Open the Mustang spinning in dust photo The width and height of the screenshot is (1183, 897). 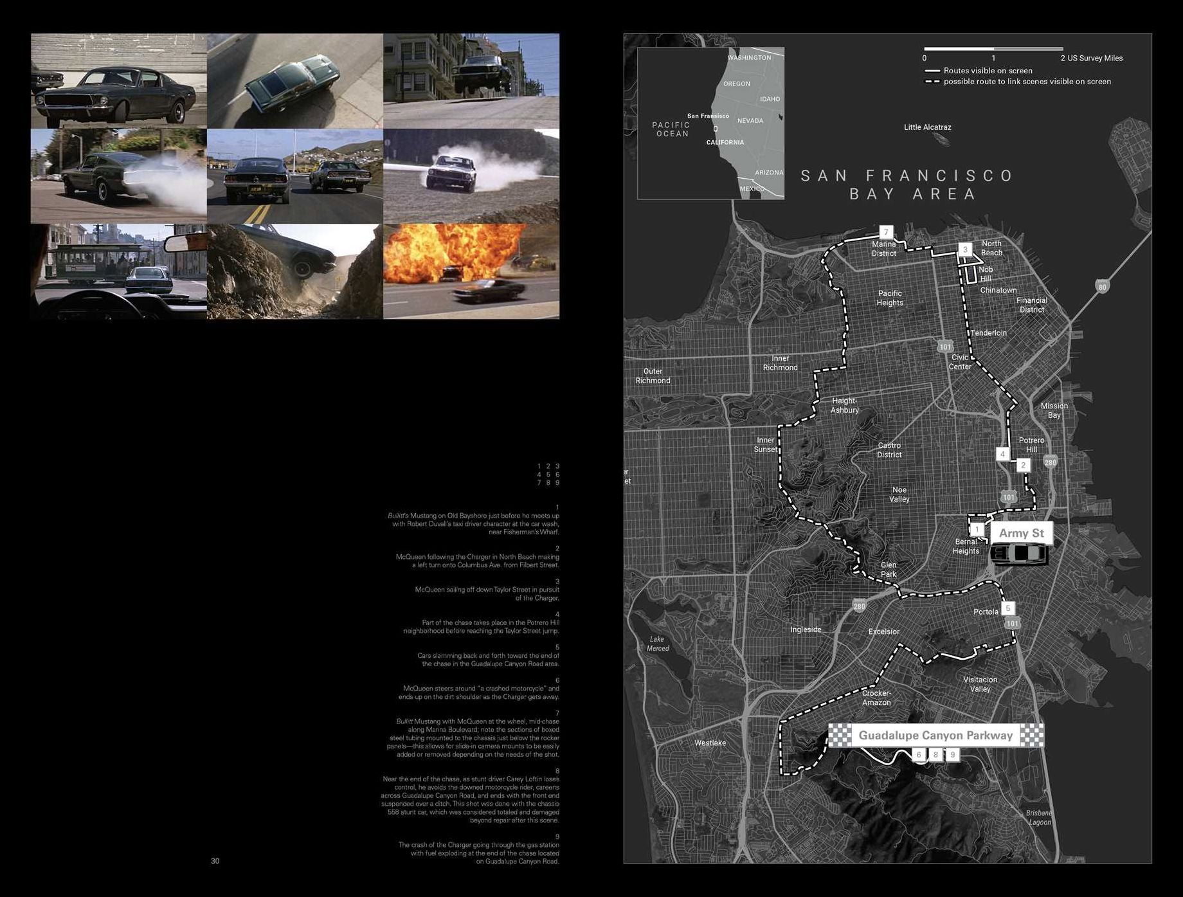point(471,176)
